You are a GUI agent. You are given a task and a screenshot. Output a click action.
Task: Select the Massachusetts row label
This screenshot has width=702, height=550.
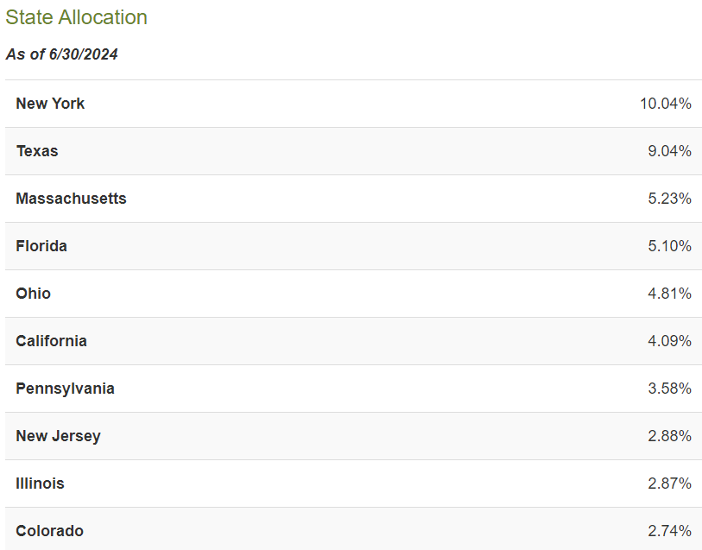71,199
